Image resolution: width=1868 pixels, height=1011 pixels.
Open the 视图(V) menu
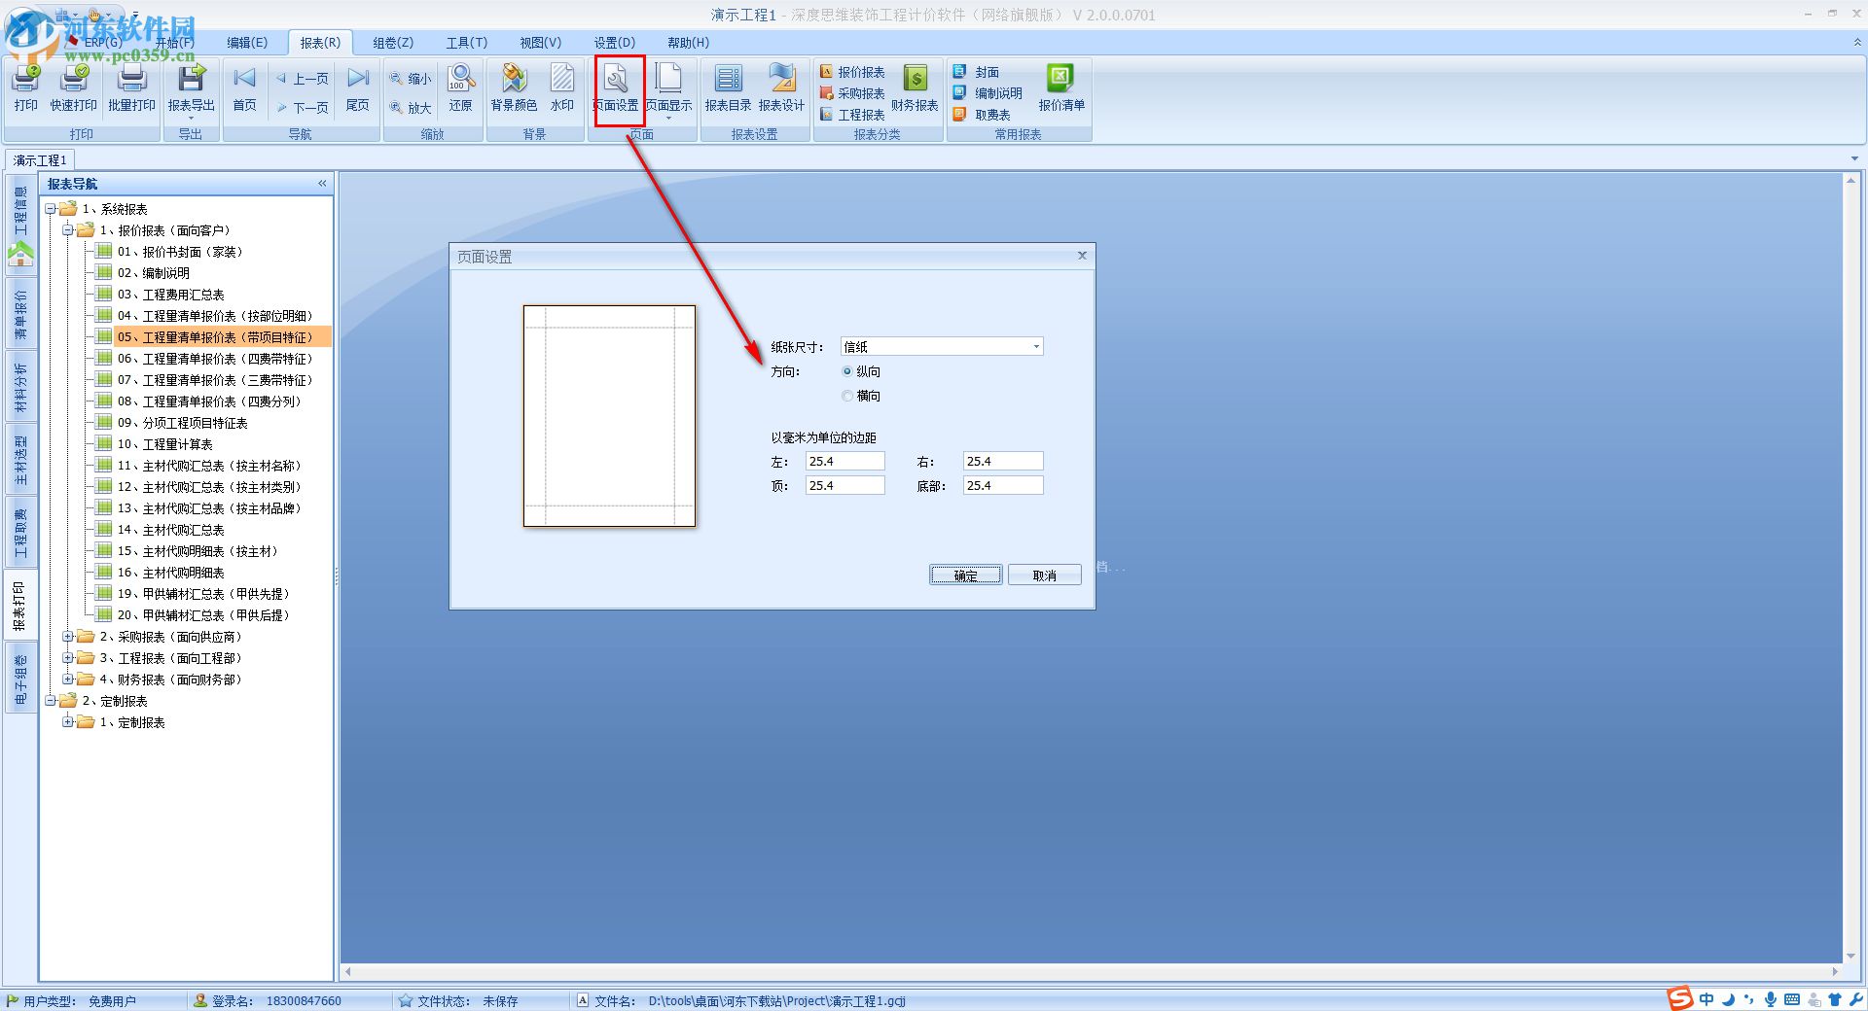(x=540, y=43)
